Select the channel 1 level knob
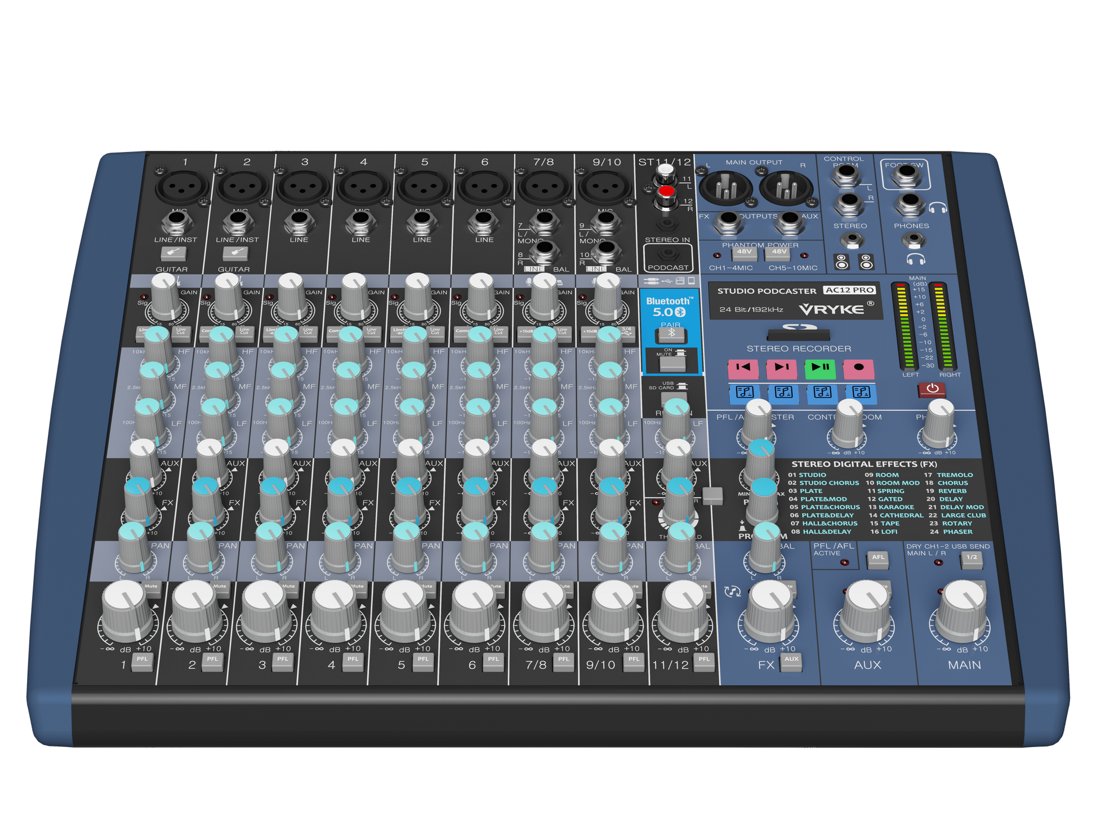Screen dimensions: 1096x818 tap(127, 611)
